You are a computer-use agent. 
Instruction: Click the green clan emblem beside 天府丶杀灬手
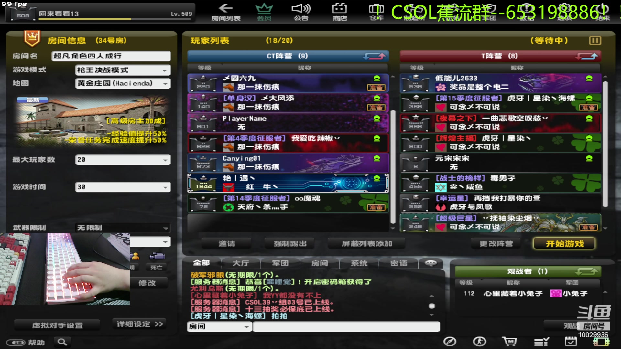[228, 207]
